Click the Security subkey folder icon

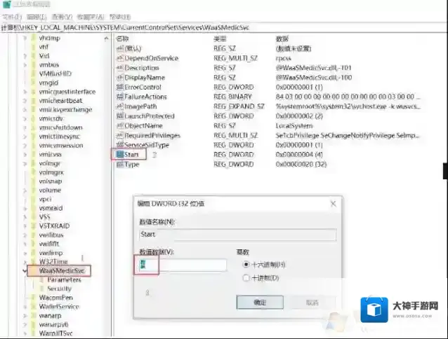click(x=42, y=289)
